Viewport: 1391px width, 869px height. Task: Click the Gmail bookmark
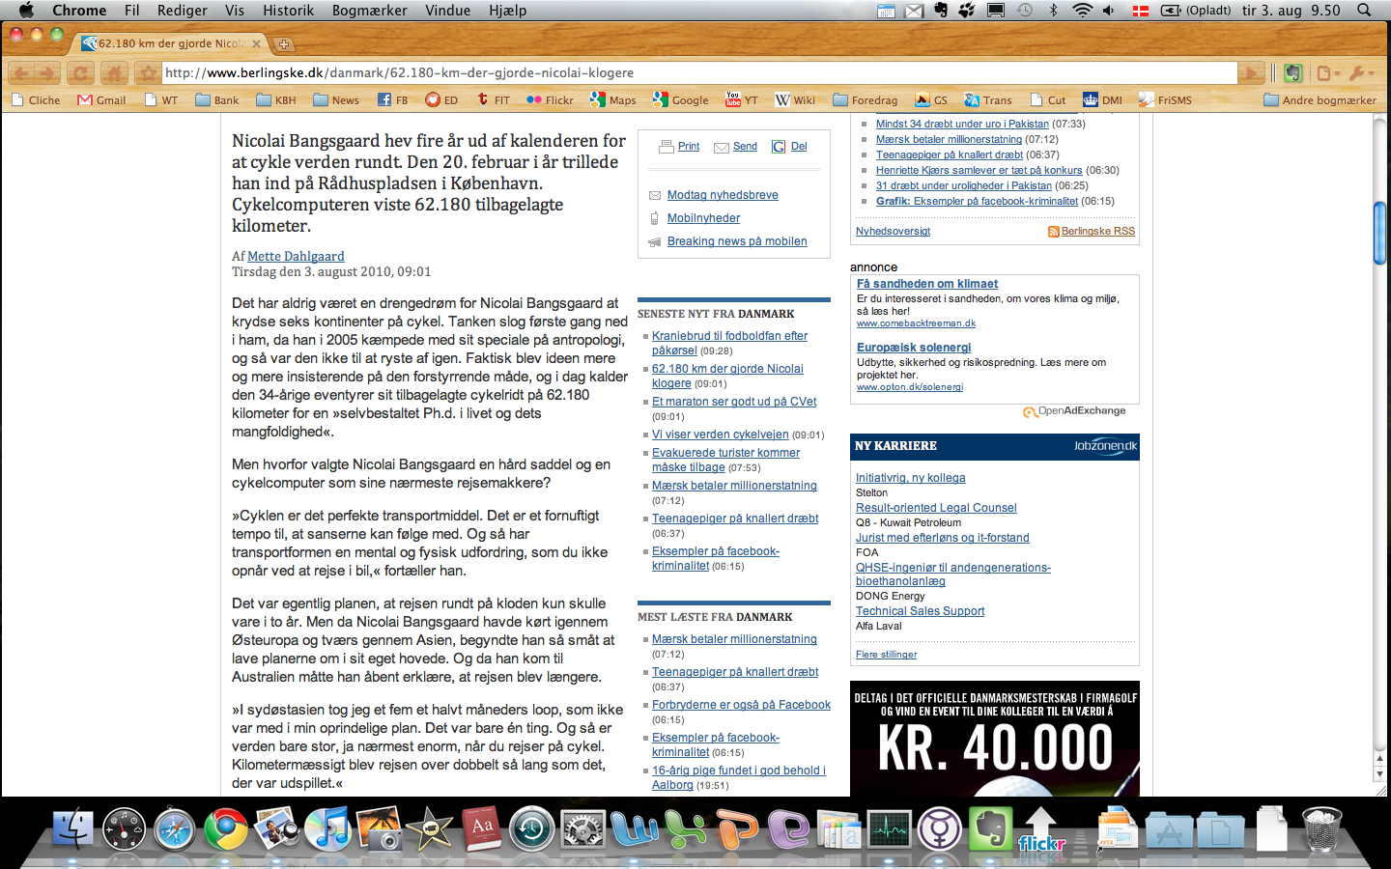coord(102,99)
